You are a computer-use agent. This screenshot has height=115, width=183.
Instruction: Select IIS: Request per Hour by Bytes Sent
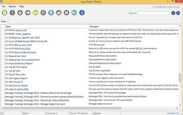tap(22, 60)
